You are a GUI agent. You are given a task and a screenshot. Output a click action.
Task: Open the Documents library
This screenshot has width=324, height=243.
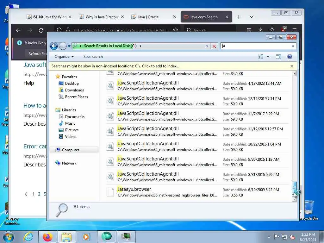75,116
